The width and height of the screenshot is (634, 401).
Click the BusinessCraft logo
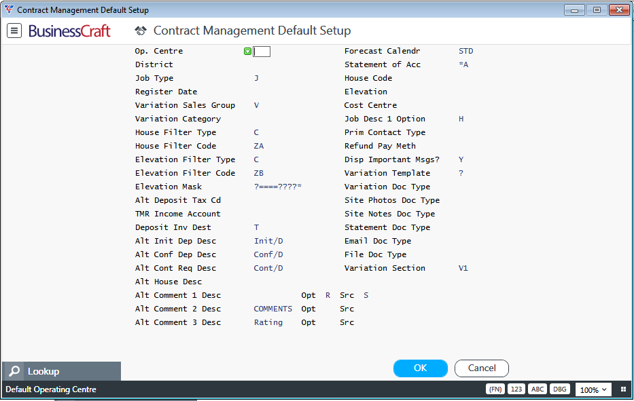(x=69, y=31)
